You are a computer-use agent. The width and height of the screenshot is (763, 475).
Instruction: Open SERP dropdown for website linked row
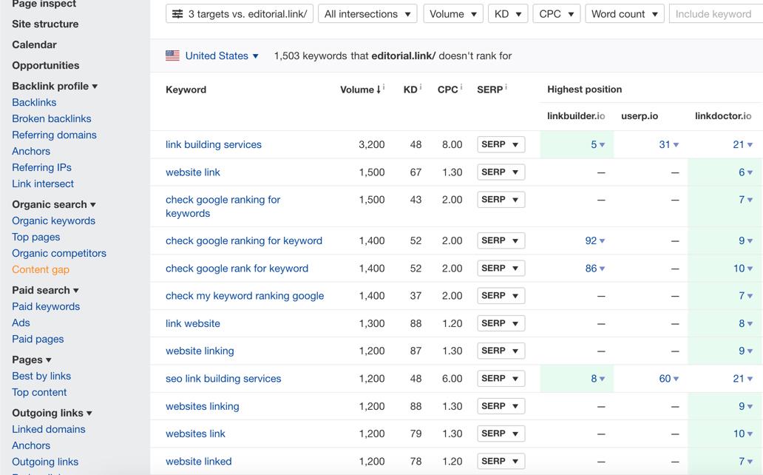501,462
